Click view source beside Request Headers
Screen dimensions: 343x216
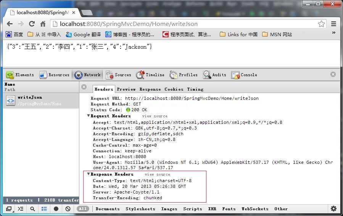click(155, 116)
